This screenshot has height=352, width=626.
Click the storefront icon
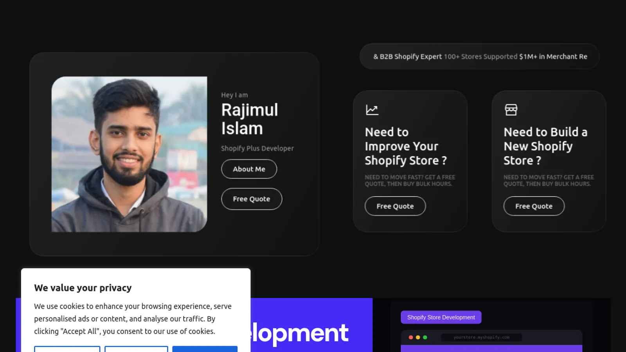pos(511,110)
